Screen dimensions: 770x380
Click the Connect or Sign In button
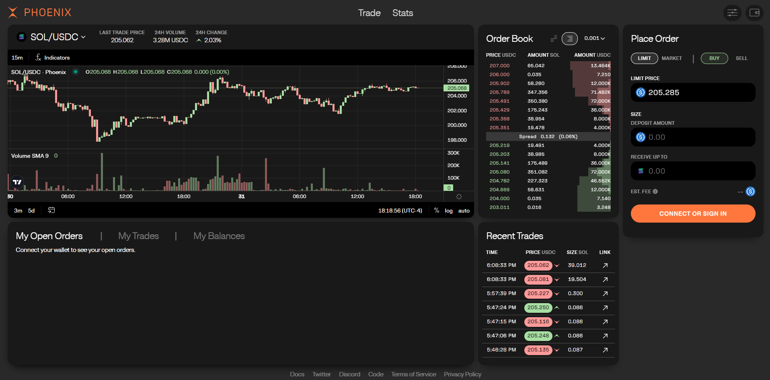pos(693,213)
